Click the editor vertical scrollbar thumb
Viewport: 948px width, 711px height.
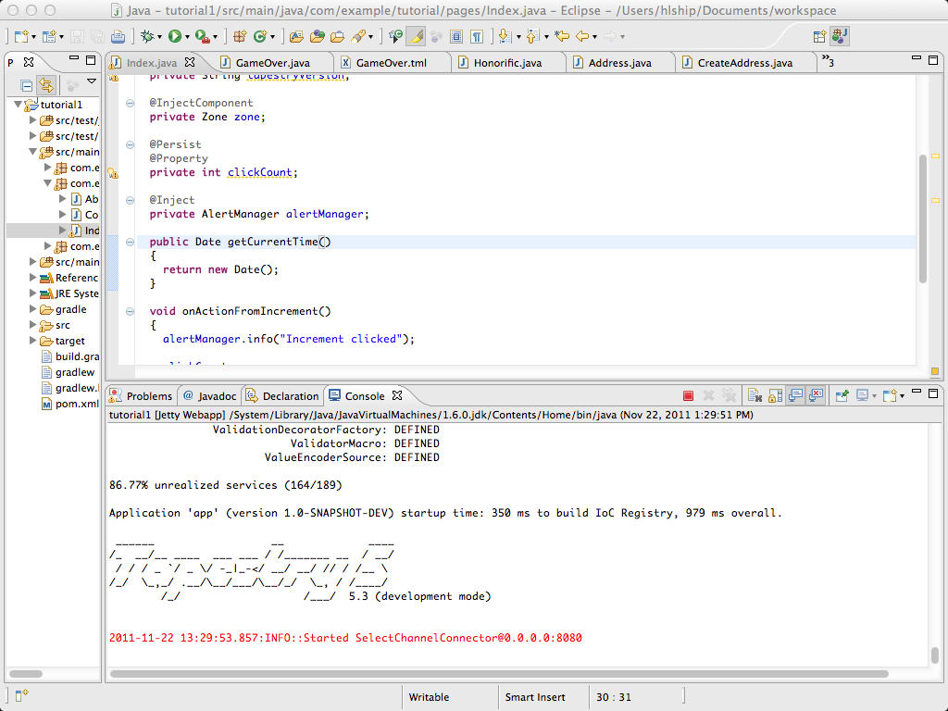[x=923, y=218]
